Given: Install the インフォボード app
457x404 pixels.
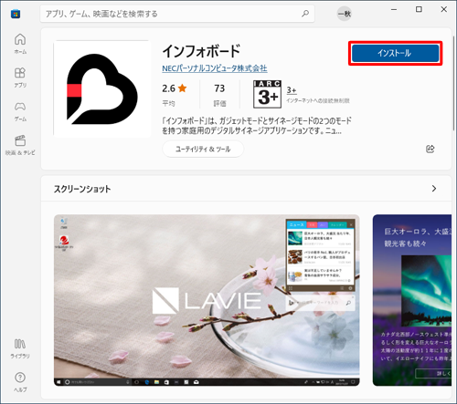Looking at the screenshot, I should [x=395, y=53].
